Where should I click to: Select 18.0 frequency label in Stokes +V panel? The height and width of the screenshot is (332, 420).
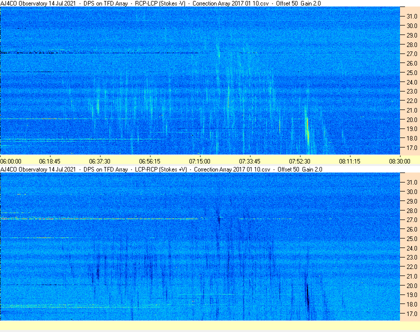(412, 304)
